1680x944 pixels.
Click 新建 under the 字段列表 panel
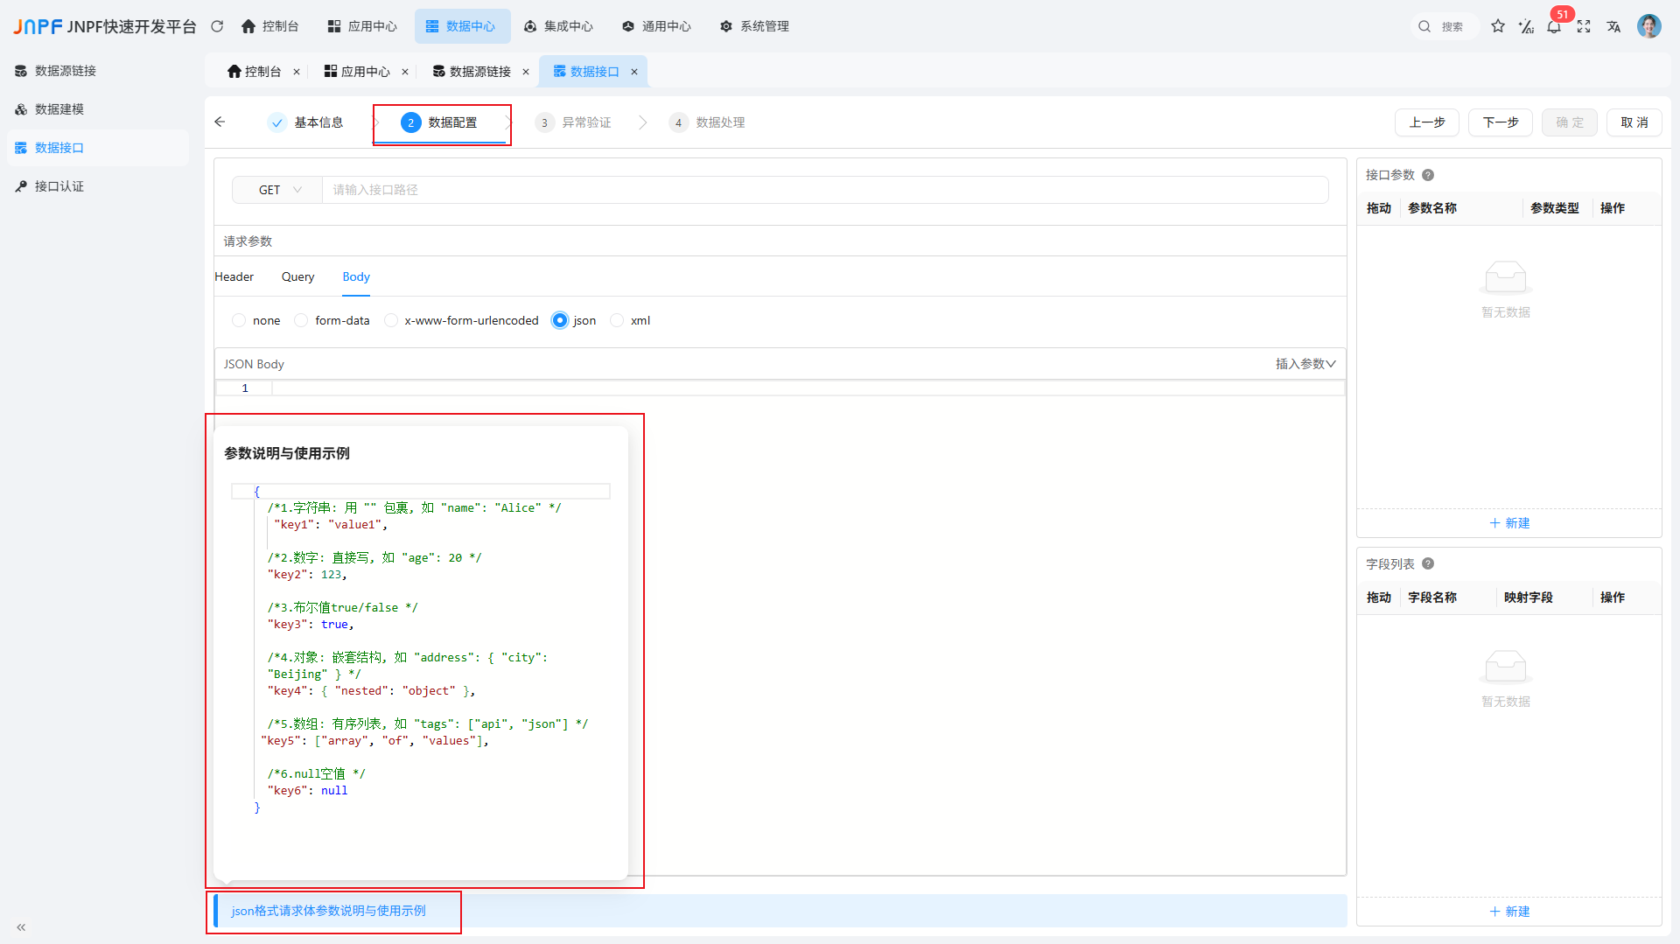pos(1508,912)
